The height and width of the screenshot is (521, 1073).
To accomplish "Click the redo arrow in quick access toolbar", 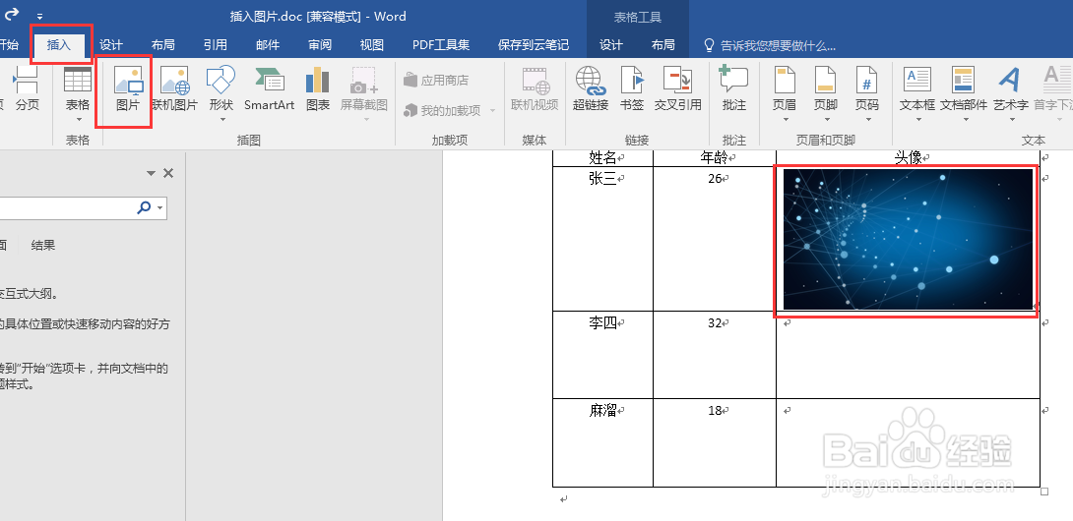I will [12, 14].
